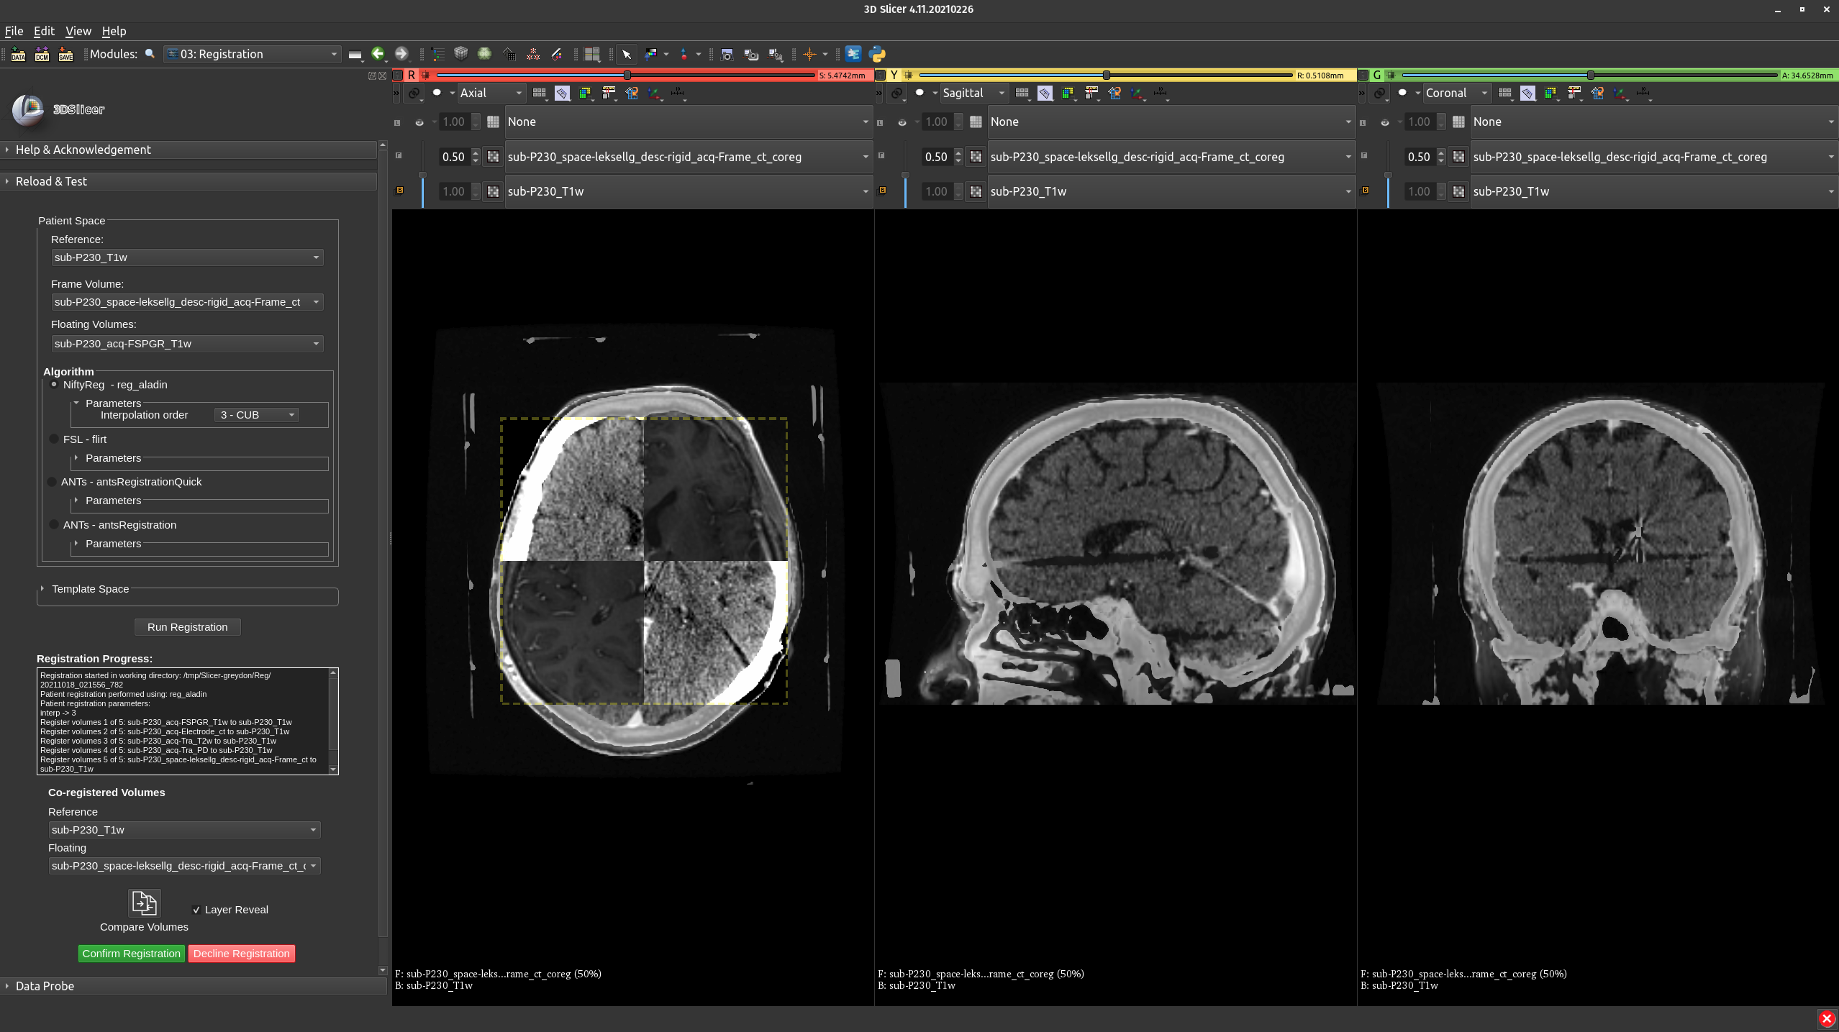
Task: Open the Subject Hierarchy (Data) module icon
Action: (x=437, y=54)
